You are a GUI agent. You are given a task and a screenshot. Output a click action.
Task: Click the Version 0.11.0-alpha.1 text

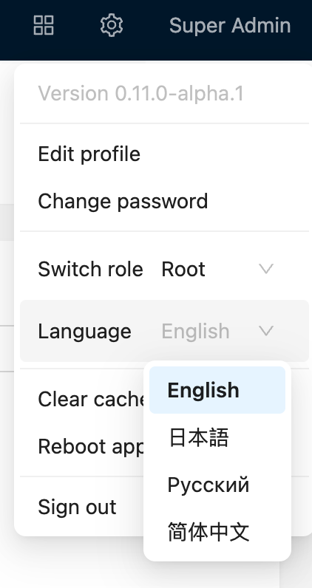pos(140,93)
